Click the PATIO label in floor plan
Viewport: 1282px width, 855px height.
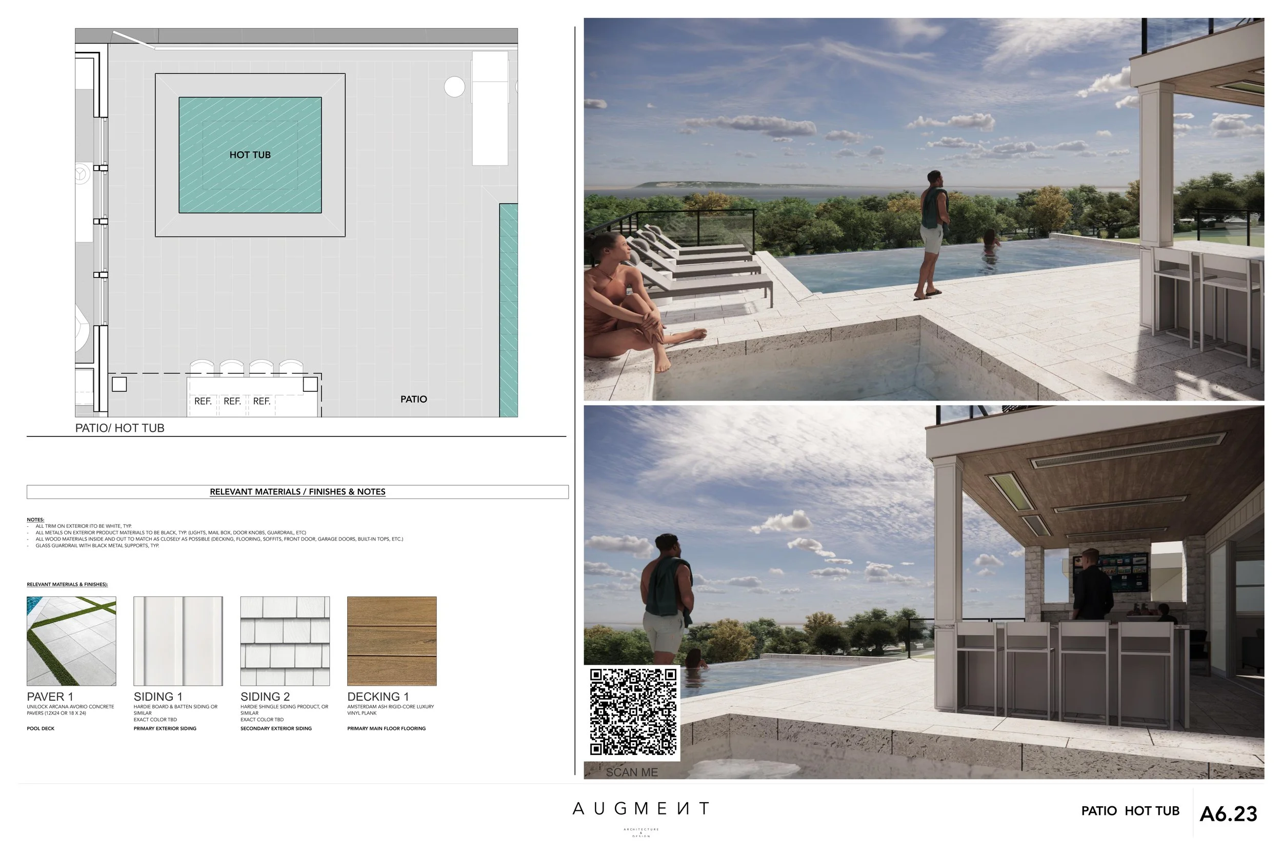click(414, 399)
